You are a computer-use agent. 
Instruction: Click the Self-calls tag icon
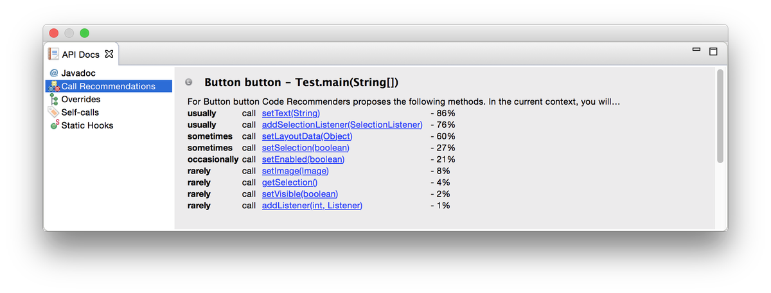(x=54, y=112)
